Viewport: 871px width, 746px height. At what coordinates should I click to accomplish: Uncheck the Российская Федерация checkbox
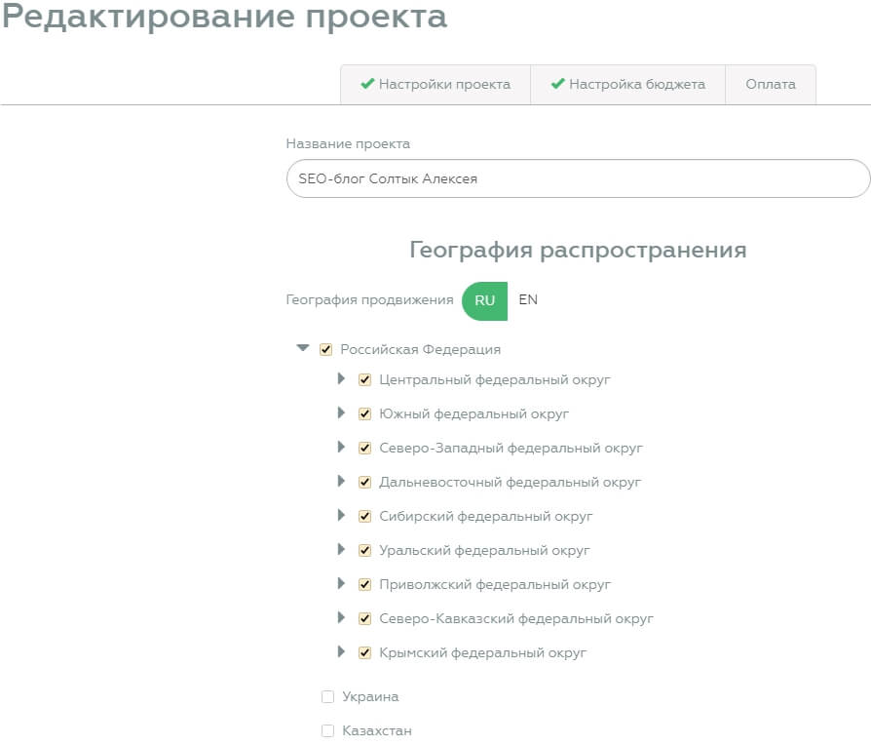pyautogui.click(x=326, y=350)
